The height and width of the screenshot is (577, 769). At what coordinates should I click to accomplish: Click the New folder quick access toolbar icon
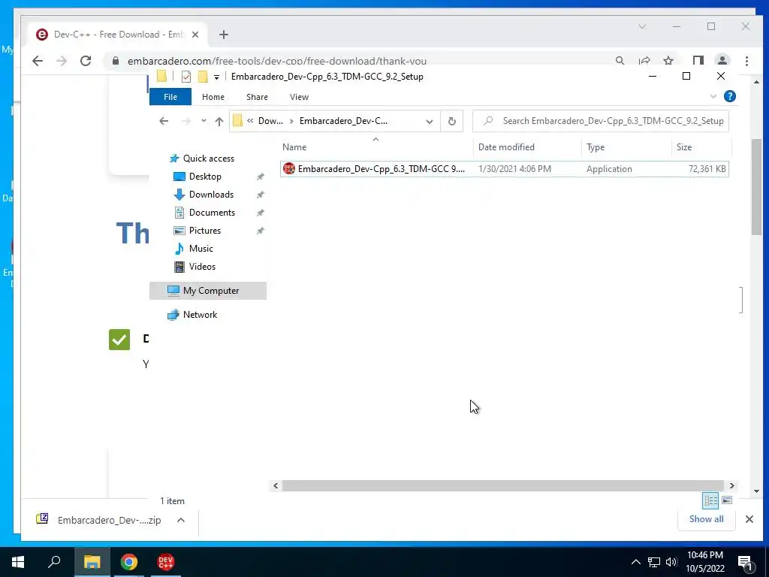coord(203,77)
